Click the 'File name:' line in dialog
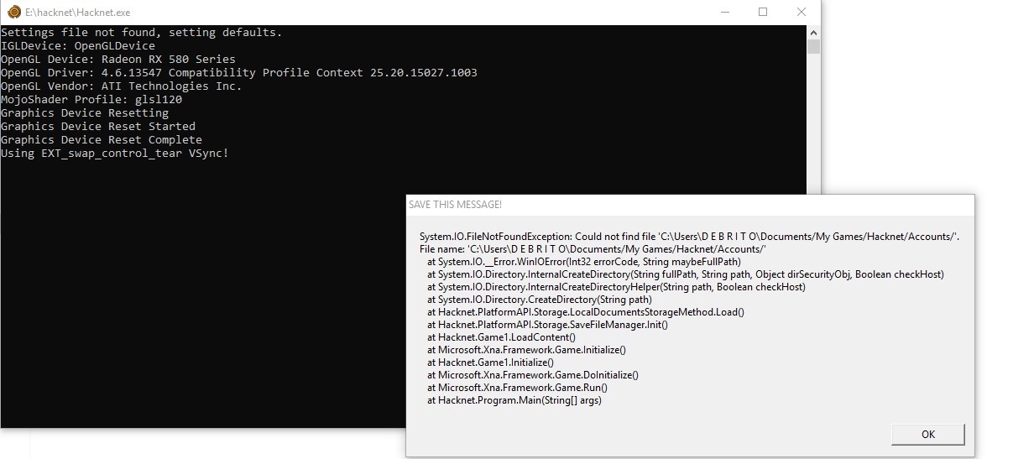This screenshot has height=459, width=1013. coord(593,249)
